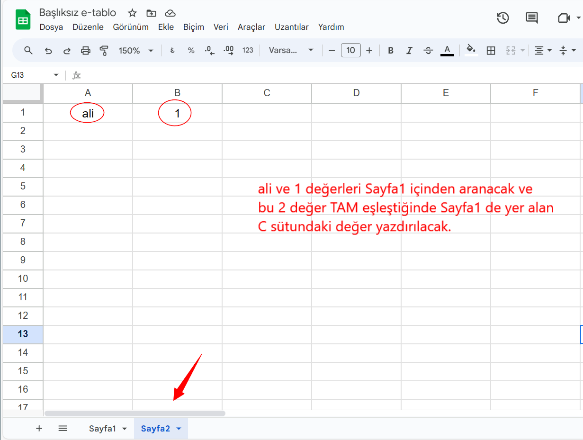Open the Ekle menu

[166, 27]
